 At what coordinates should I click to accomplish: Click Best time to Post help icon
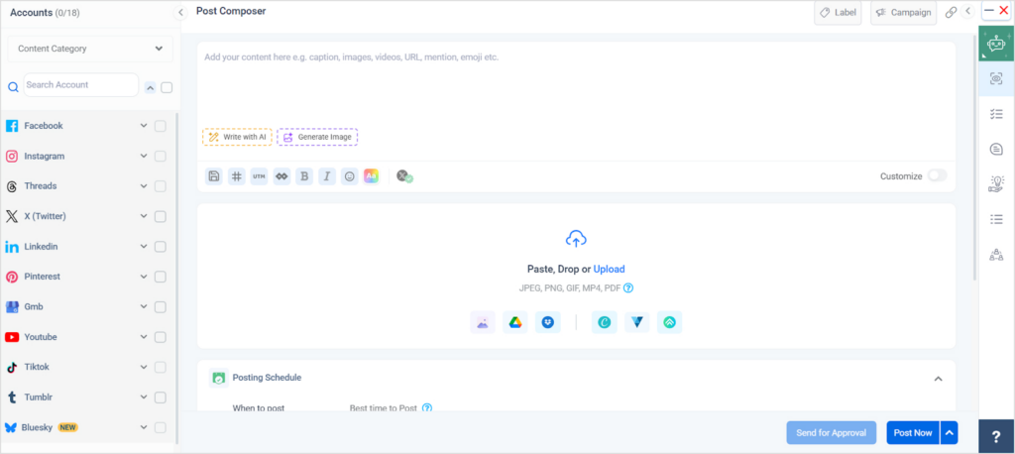pyautogui.click(x=427, y=408)
